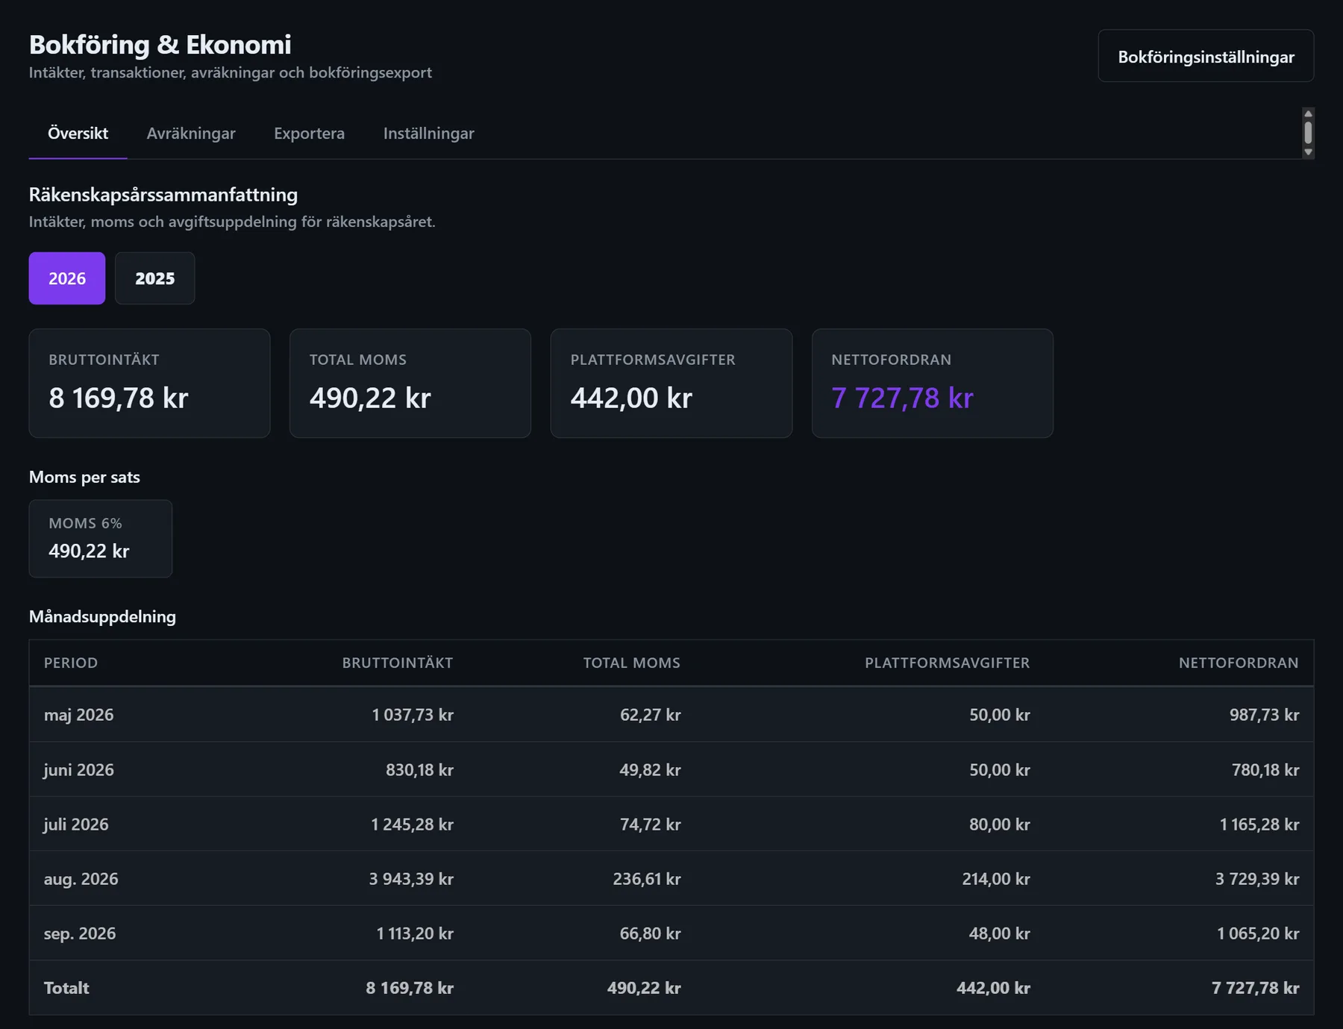Click 1 245,28 kr gross income value
Viewport: 1343px width, 1029px height.
pos(412,825)
